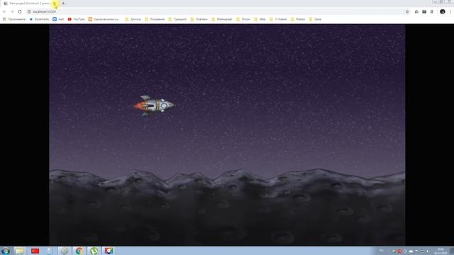454x255 pixels.
Task: Click the puzzle-shaped extension icon beside the star
Action: pos(416,11)
